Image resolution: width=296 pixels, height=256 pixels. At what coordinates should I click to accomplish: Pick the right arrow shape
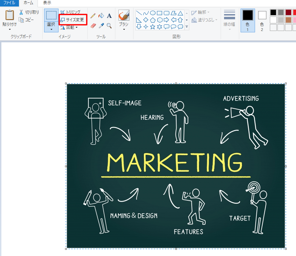[x=166, y=20]
